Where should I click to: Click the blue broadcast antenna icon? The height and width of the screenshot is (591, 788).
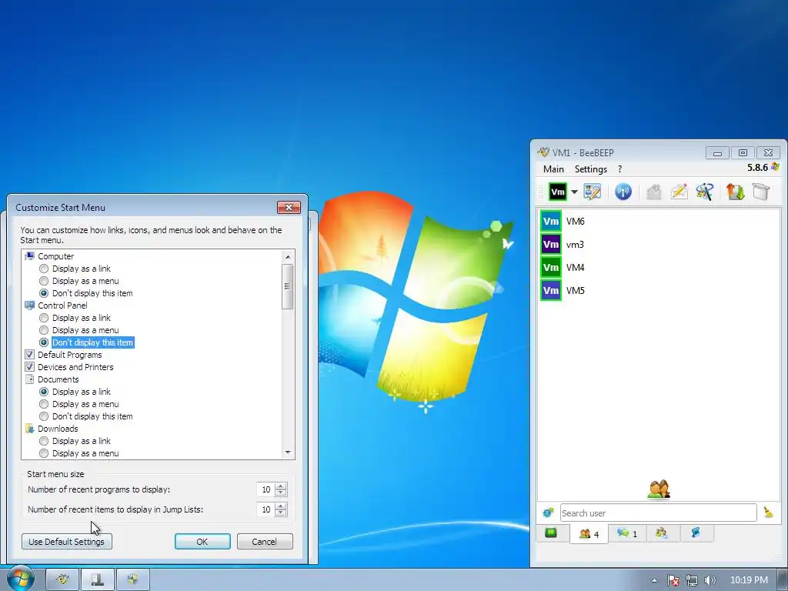(623, 192)
